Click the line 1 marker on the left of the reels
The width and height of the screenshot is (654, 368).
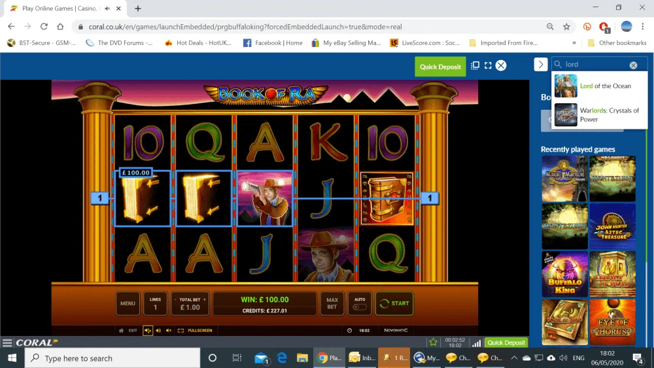click(x=99, y=198)
